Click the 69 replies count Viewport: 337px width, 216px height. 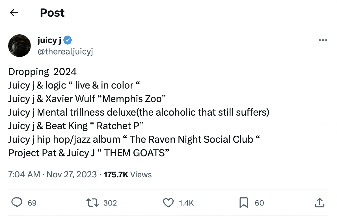tap(32, 203)
